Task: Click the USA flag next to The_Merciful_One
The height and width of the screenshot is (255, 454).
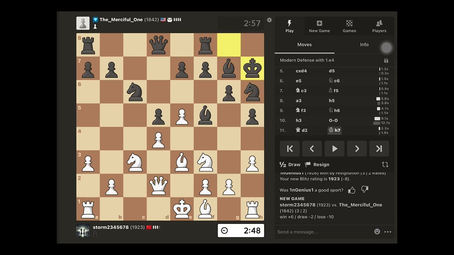Action: coord(163,20)
